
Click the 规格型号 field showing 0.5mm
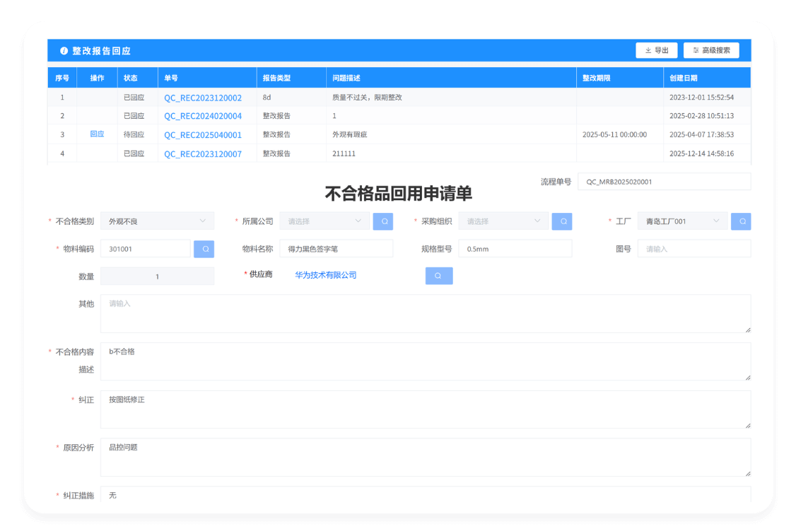(515, 248)
